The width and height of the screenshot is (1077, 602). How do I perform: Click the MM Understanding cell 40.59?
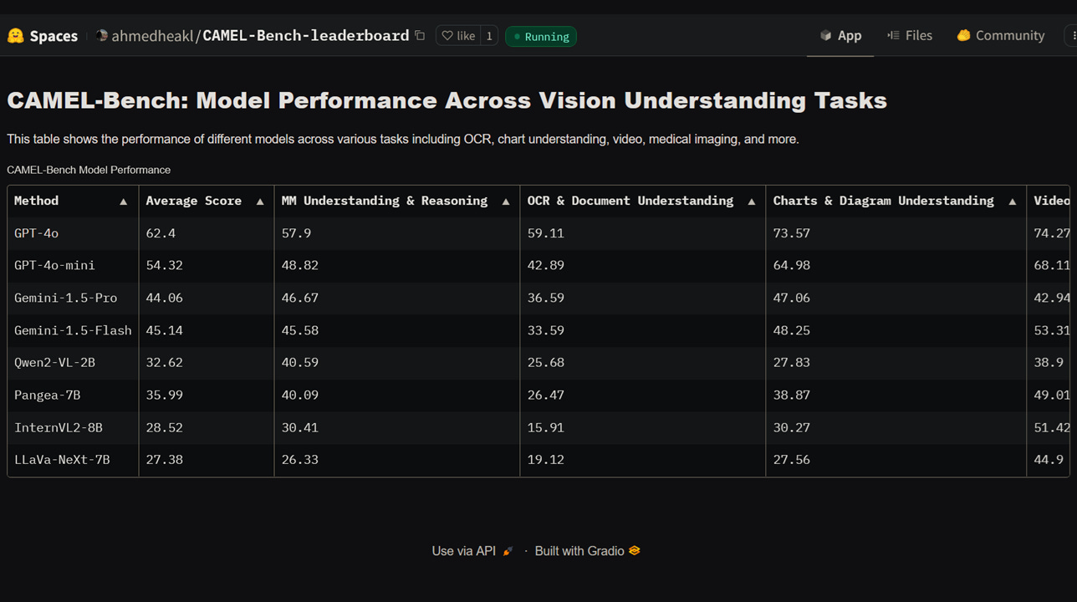tap(397, 363)
